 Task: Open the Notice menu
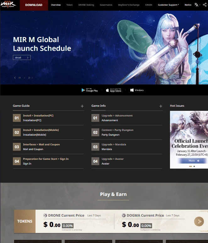[188, 5]
